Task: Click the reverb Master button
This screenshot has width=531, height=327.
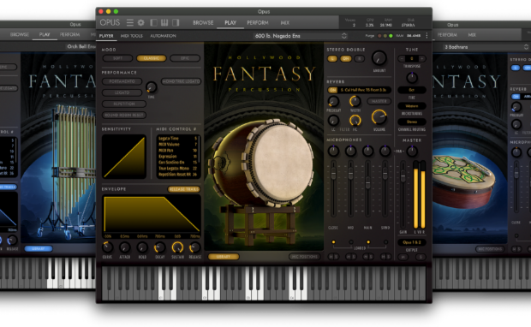Action: [x=379, y=101]
